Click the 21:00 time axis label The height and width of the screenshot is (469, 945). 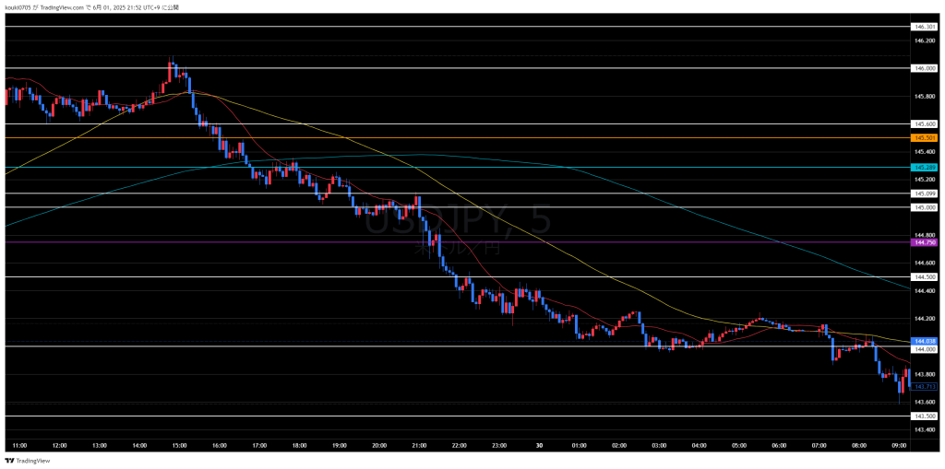419,445
